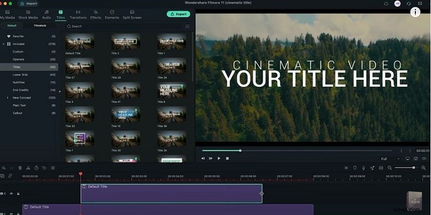Viewport: 431px width, 215px height.
Task: Switch to the Default titles tab
Action: click(x=12, y=25)
